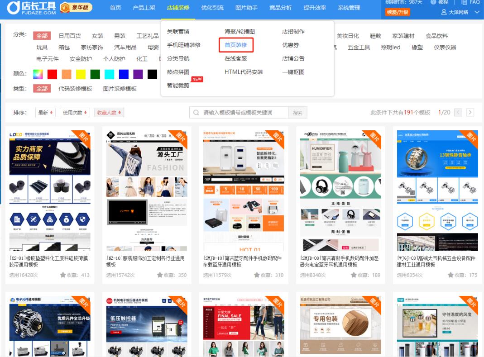Pick the yellow color swatch

coord(81,74)
